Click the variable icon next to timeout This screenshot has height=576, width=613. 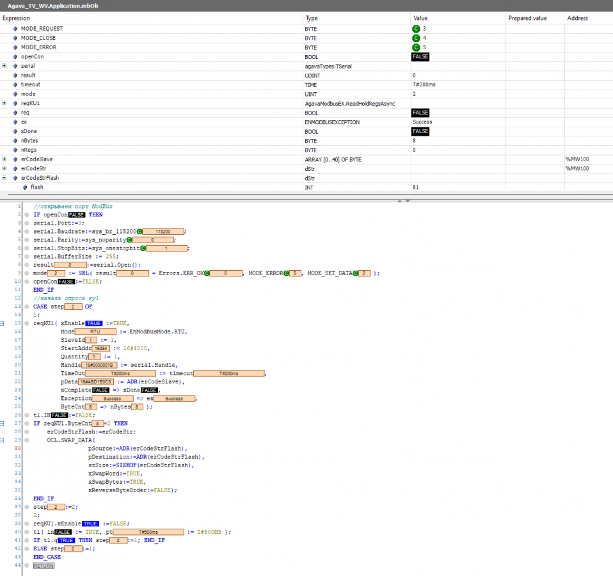click(x=15, y=84)
